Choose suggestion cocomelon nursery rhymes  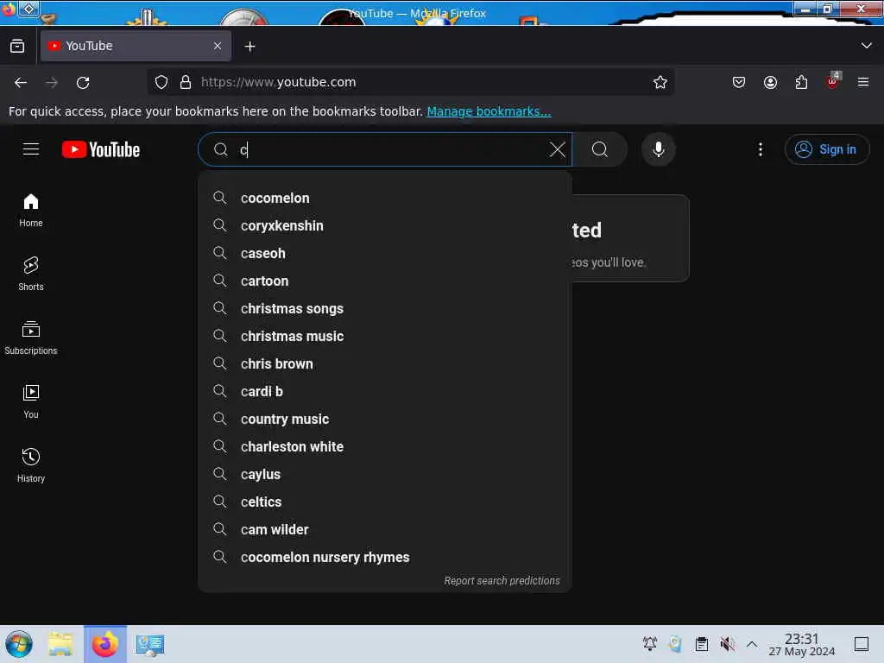point(385,557)
